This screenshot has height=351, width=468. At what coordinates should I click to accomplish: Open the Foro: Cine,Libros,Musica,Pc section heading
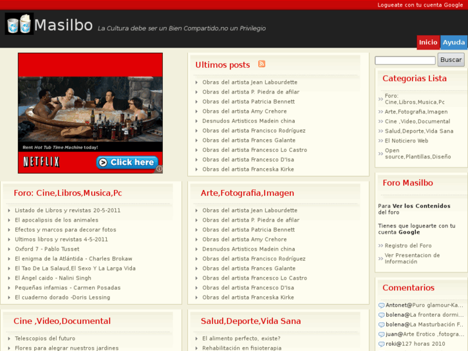coord(68,193)
